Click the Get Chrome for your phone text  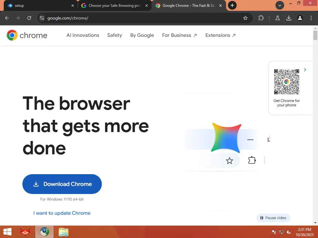tap(287, 103)
